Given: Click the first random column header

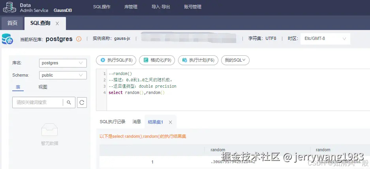Looking at the screenshot, I should (x=218, y=150).
